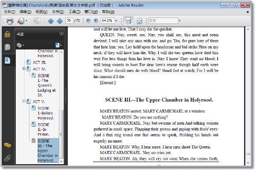
Task: Click the page number input field
Action: tap(69, 21)
